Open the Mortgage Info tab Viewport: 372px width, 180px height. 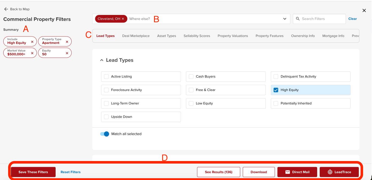point(333,36)
